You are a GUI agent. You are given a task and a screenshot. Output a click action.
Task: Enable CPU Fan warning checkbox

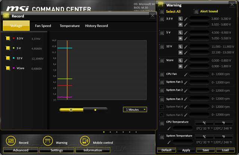pos(162,74)
